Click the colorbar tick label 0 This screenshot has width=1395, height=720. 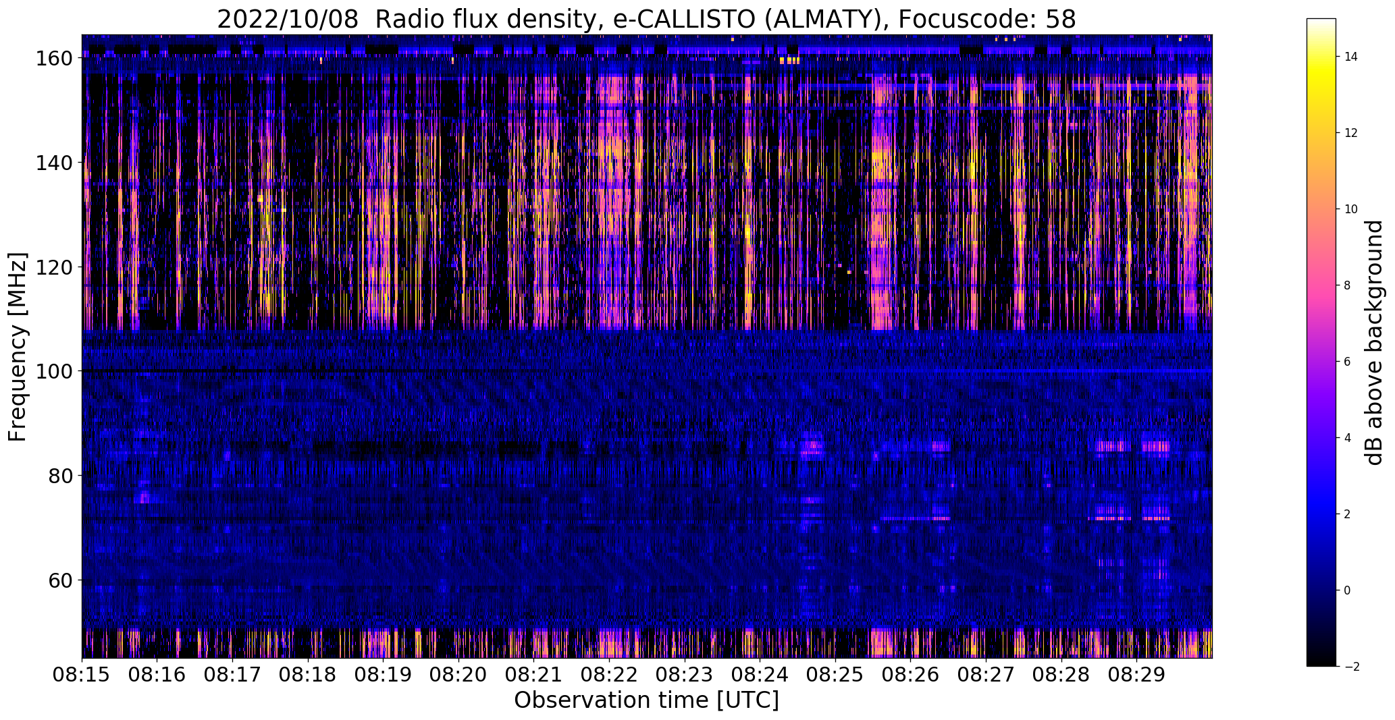(1348, 590)
